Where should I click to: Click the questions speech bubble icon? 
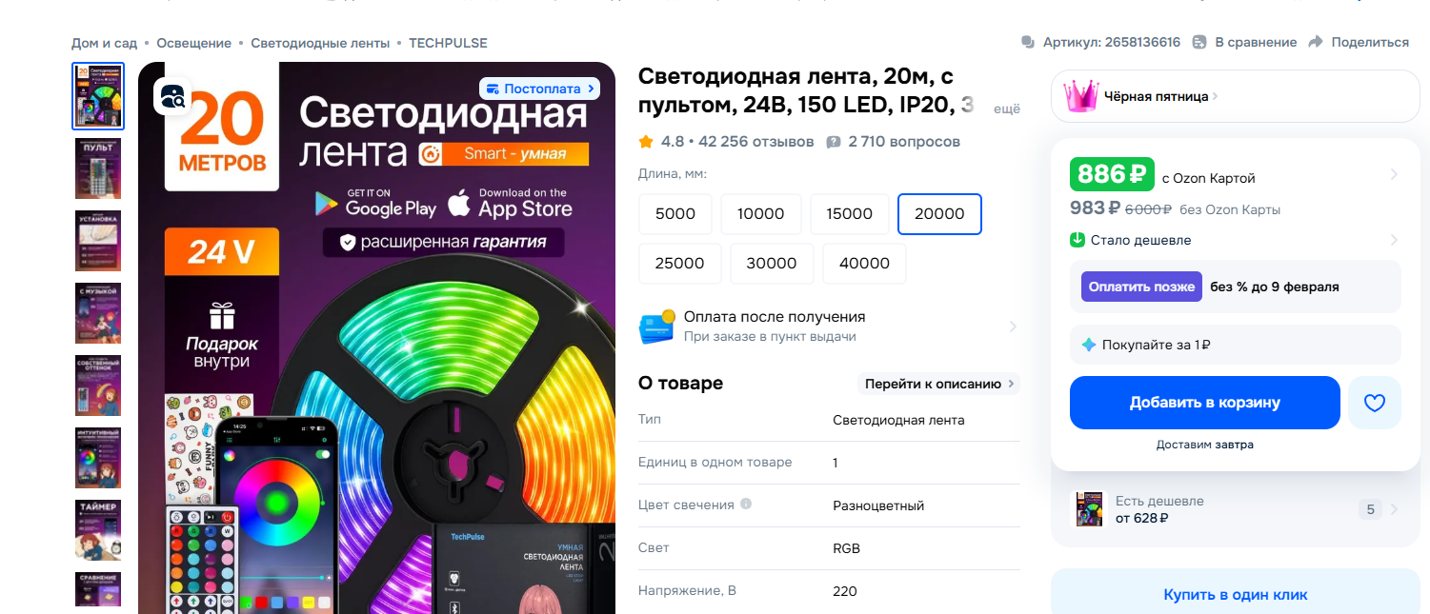(834, 142)
